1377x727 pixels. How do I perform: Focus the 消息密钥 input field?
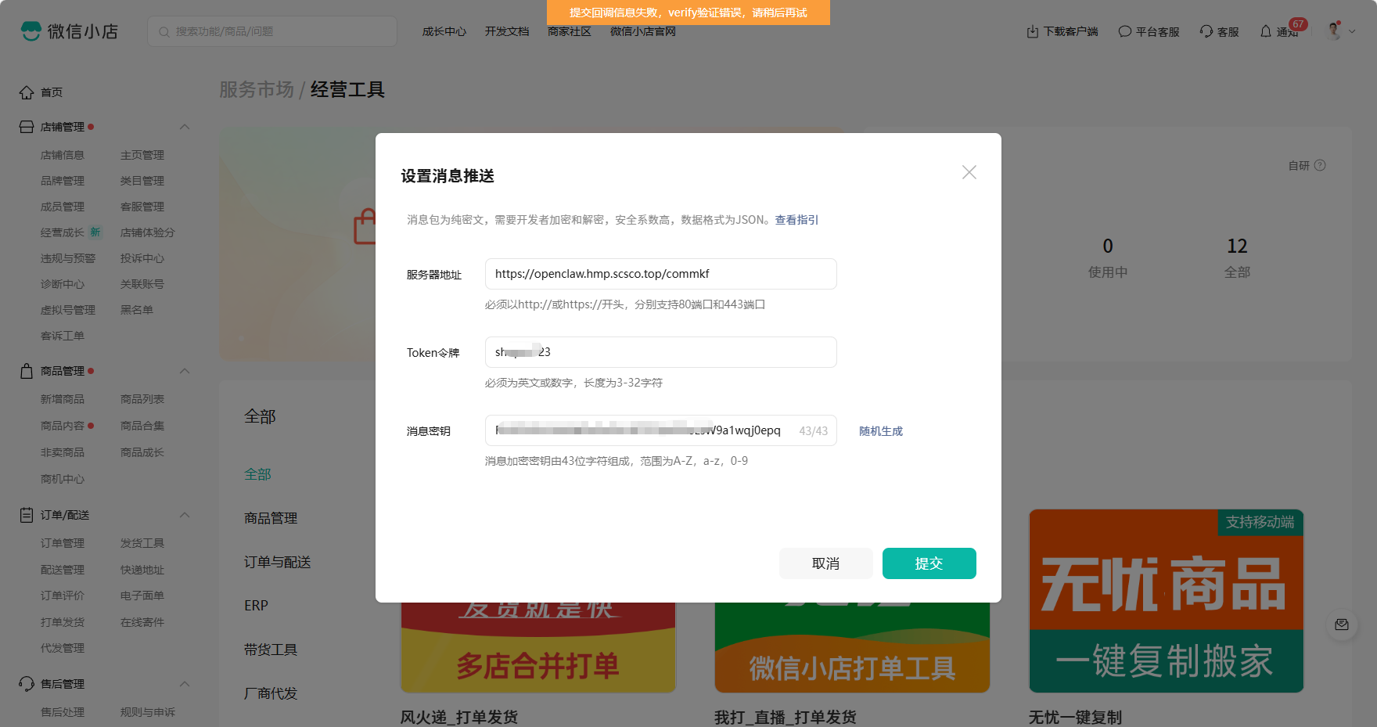661,430
